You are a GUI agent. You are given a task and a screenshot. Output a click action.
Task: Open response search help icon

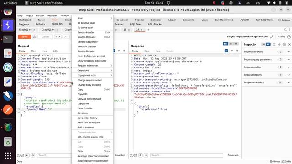point(132,155)
